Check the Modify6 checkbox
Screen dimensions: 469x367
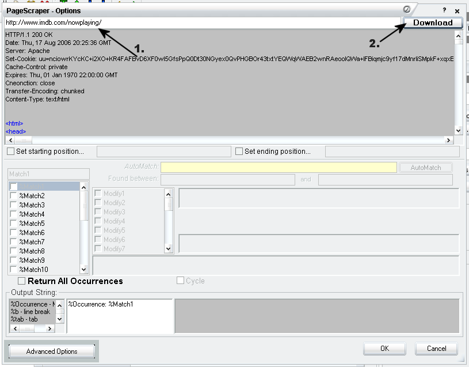pos(98,240)
